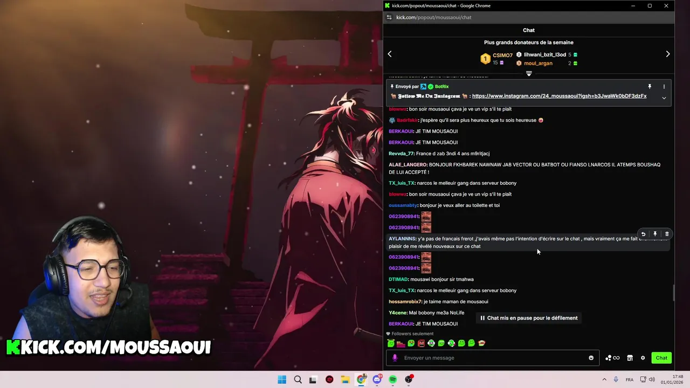Open Windows taskbar Search
690x388 pixels.
point(298,379)
